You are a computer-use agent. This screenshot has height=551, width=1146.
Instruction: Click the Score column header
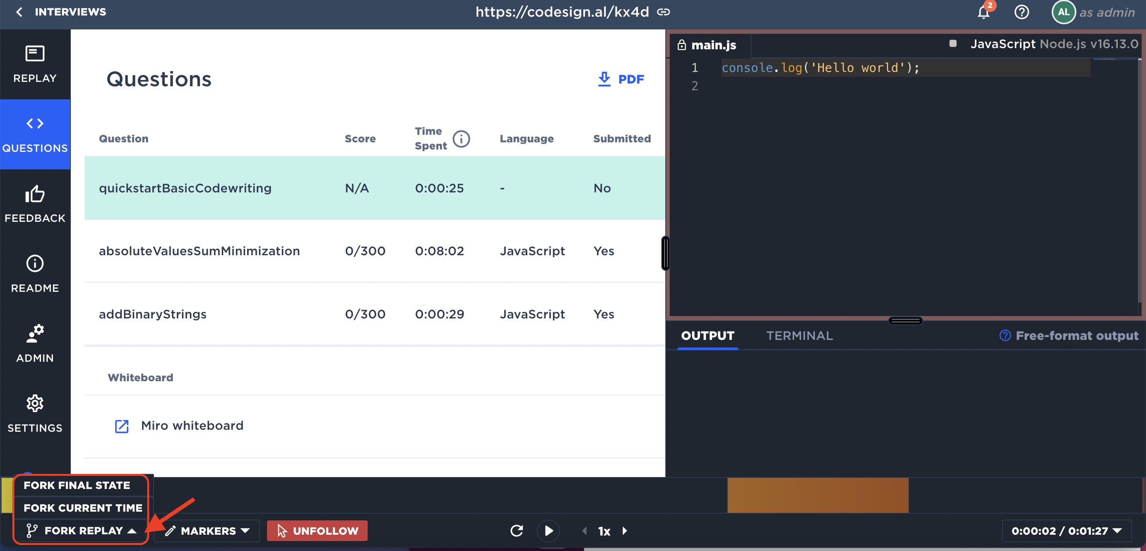(x=360, y=139)
